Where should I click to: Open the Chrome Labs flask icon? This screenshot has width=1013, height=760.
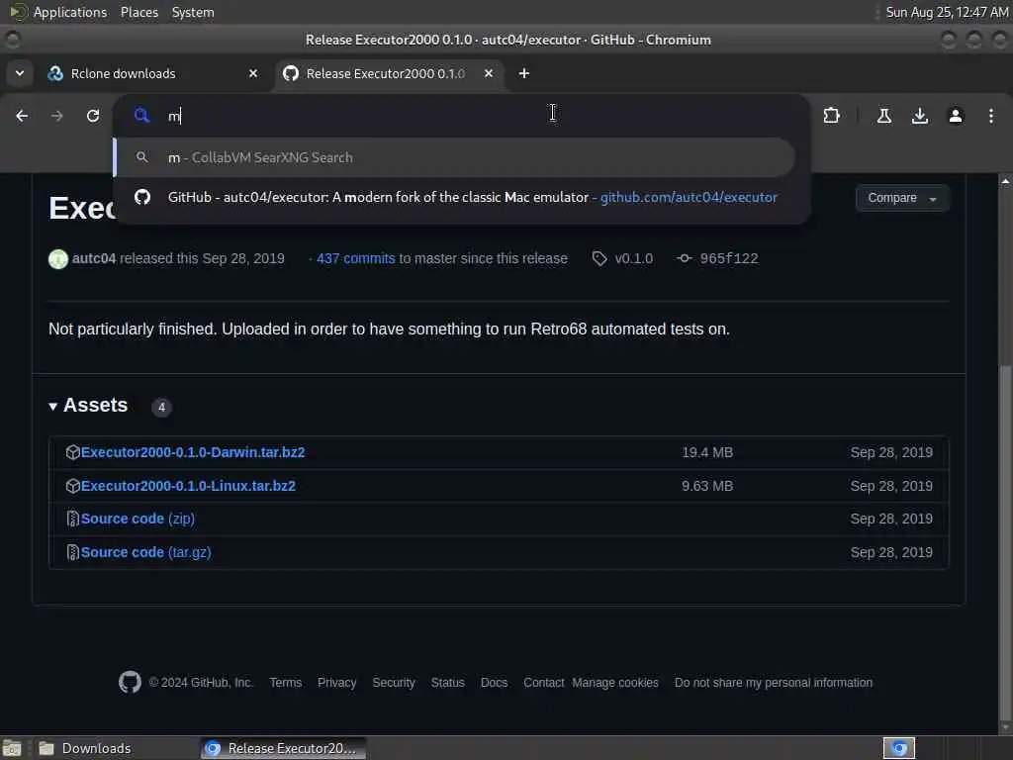click(883, 116)
